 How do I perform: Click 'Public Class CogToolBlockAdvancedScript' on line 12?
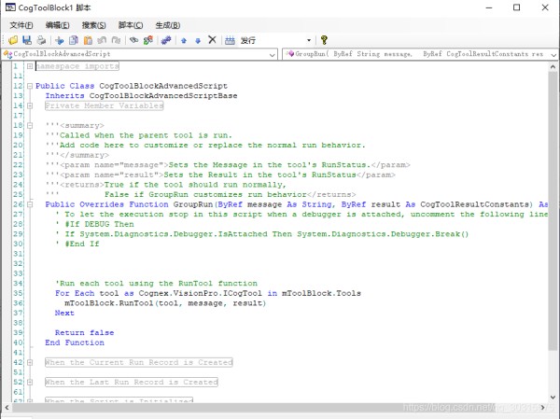pos(132,86)
